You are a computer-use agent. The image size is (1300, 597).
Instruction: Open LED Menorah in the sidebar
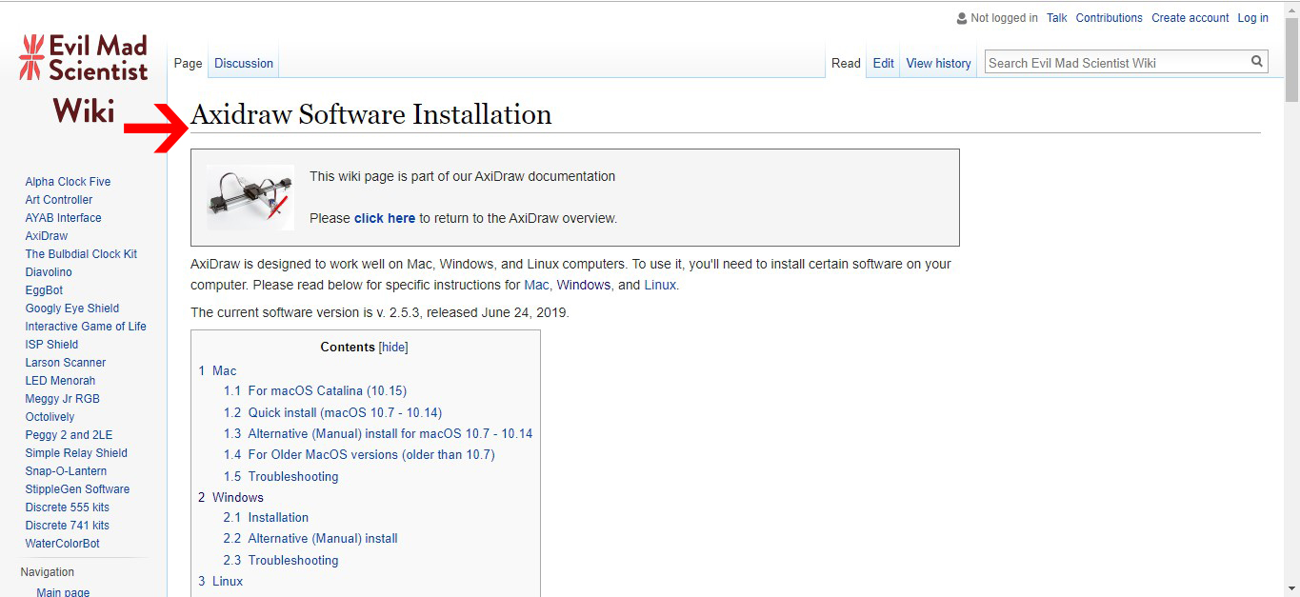pyautogui.click(x=60, y=381)
